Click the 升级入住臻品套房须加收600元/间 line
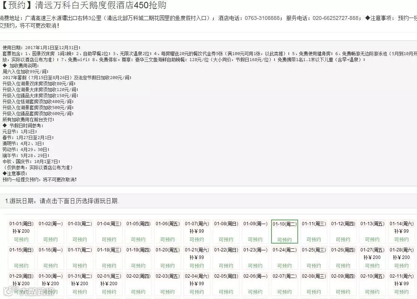Viewport: 417px width, 299px height. [38, 114]
